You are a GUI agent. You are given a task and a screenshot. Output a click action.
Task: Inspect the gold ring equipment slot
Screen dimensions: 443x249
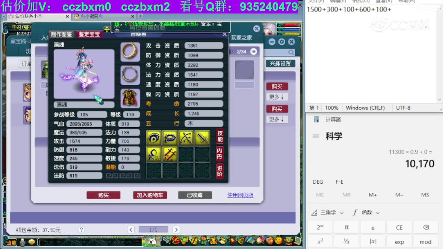[130, 52]
